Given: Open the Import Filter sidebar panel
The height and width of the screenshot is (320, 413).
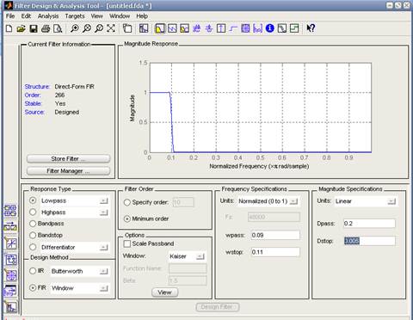Looking at the screenshot, I should coord(10,291).
